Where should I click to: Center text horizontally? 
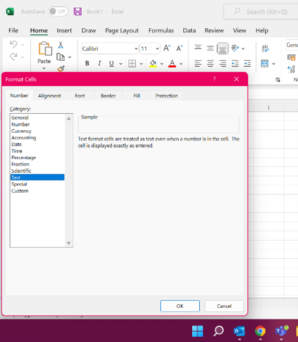[x=210, y=64]
